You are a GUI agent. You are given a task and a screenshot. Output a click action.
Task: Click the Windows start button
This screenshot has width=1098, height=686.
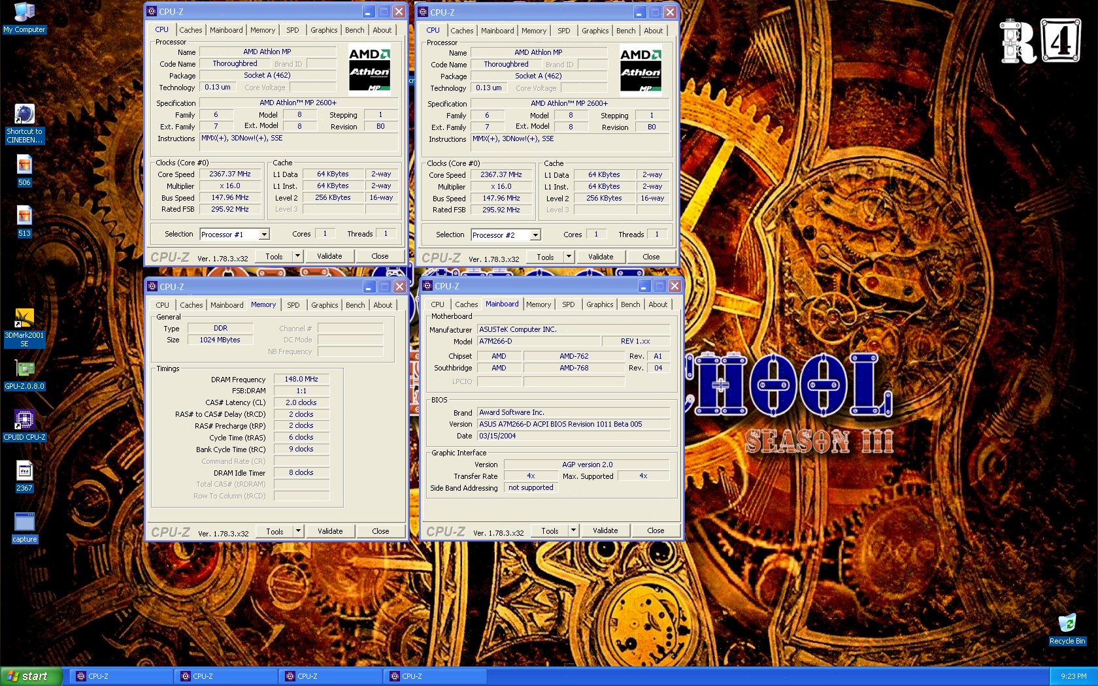(31, 676)
